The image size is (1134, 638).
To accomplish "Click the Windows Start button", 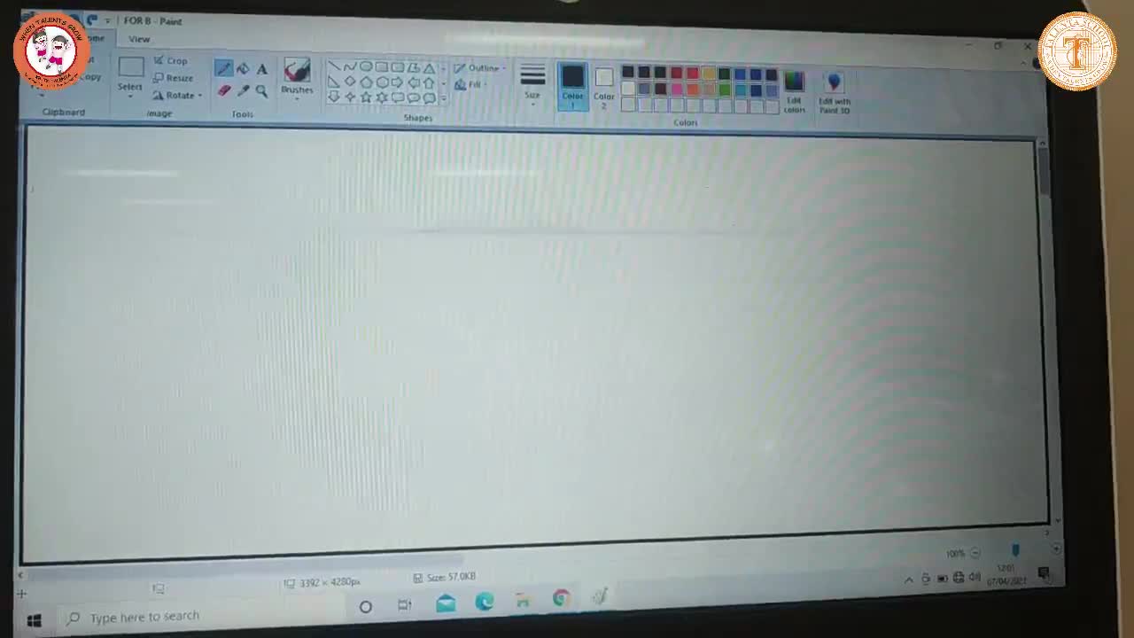I will pos(34,620).
